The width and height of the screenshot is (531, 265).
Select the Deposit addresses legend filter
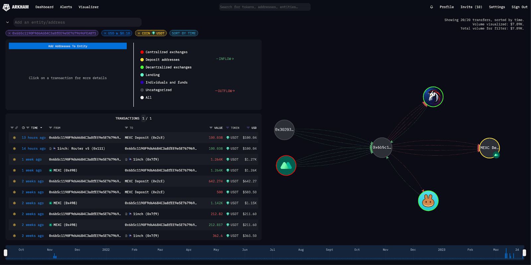pyautogui.click(x=160, y=60)
